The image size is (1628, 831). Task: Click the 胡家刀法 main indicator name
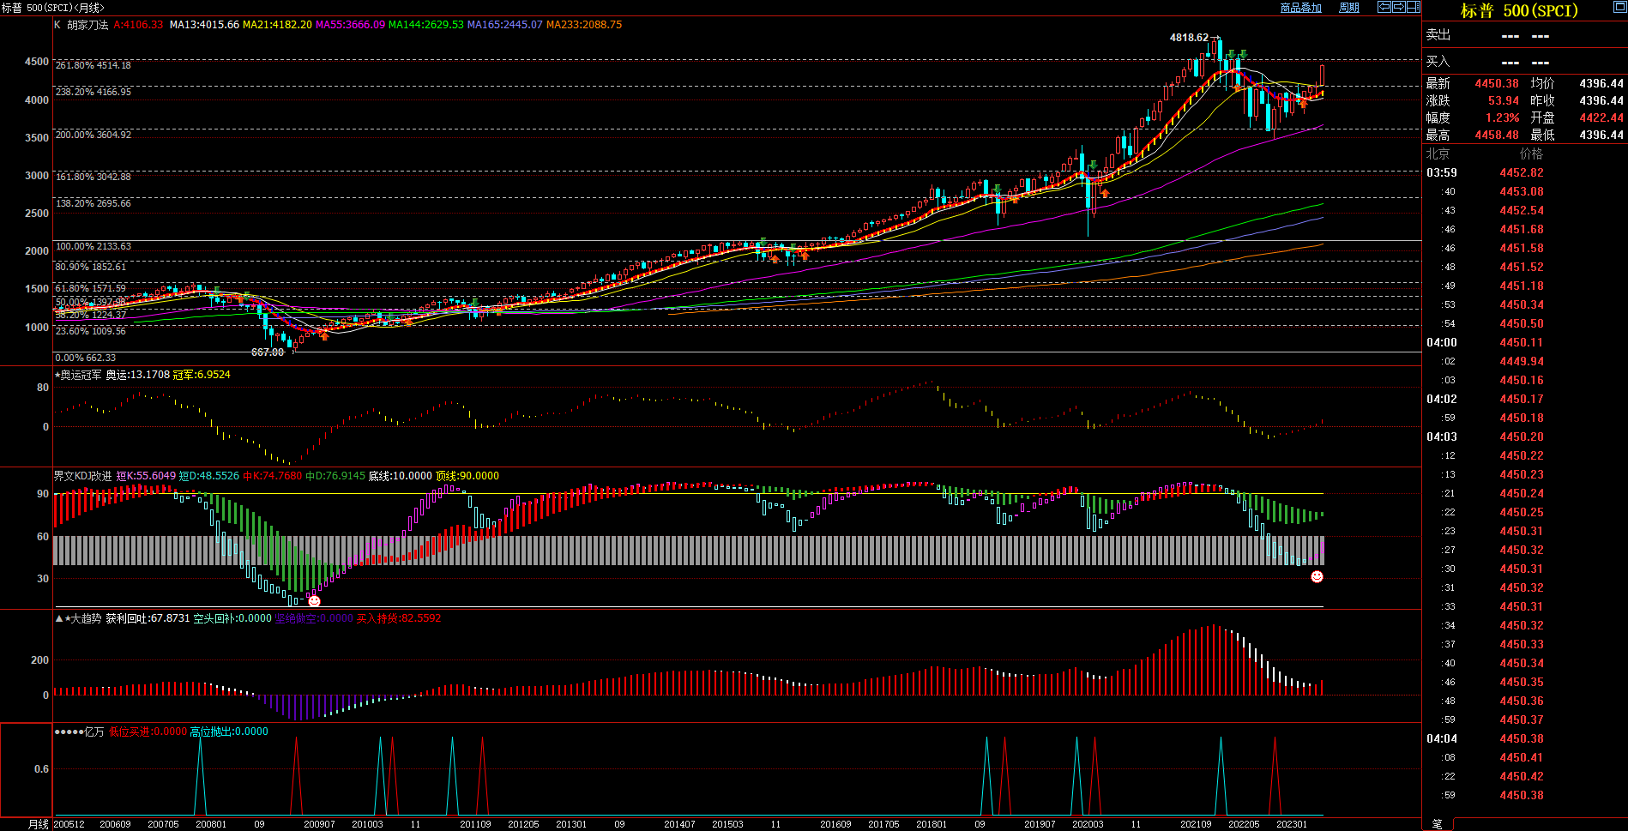[87, 25]
